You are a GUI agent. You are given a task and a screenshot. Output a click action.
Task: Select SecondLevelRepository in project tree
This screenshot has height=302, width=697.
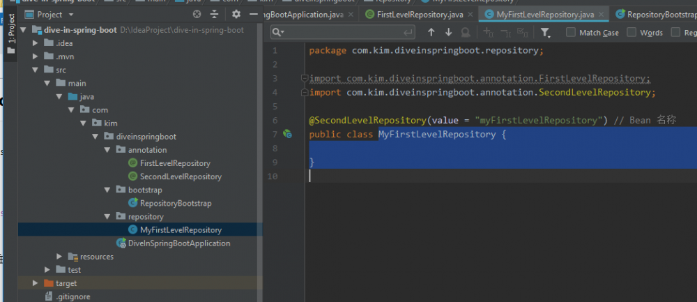pos(180,176)
